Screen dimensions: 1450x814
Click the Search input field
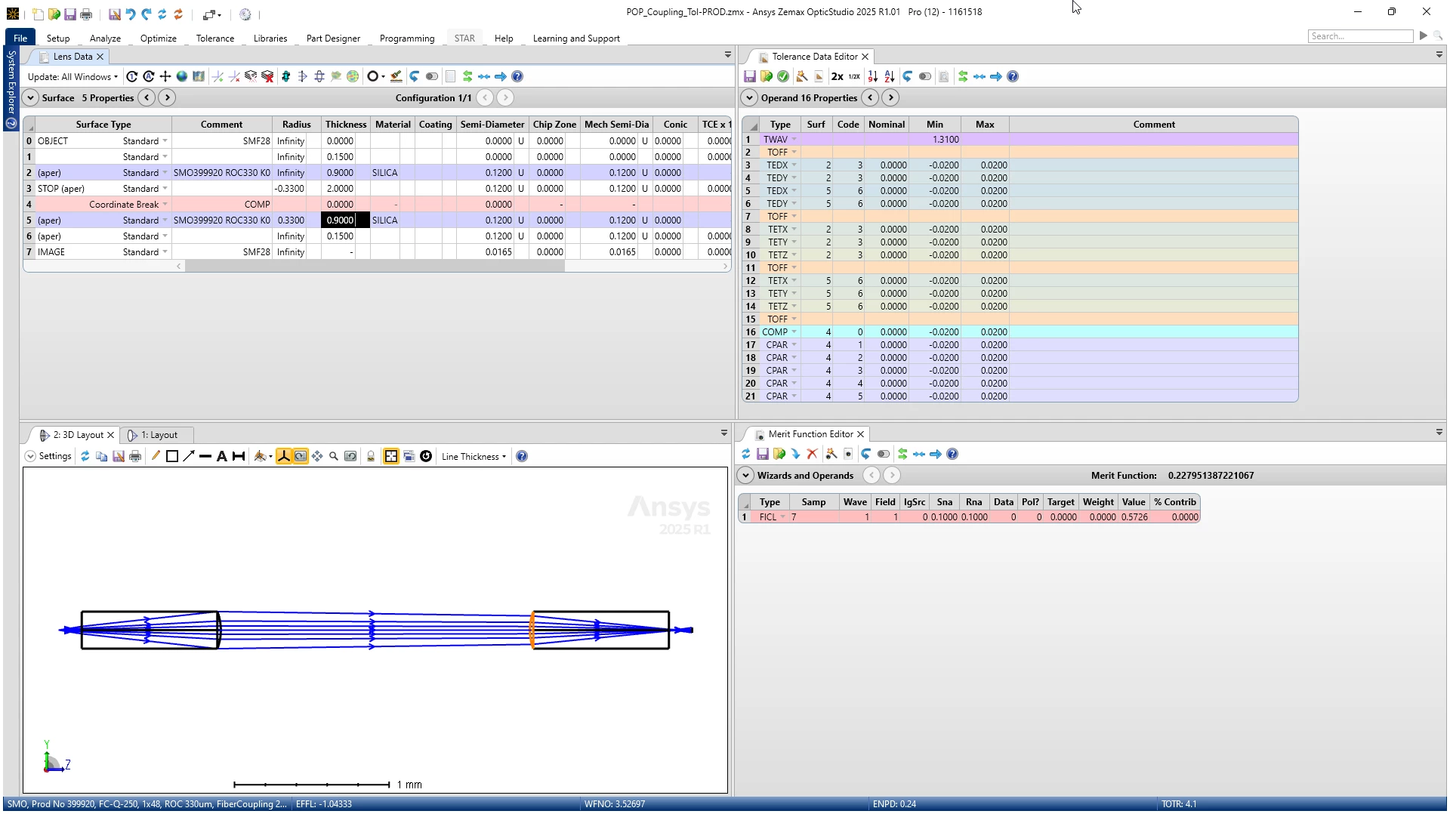coord(1360,36)
